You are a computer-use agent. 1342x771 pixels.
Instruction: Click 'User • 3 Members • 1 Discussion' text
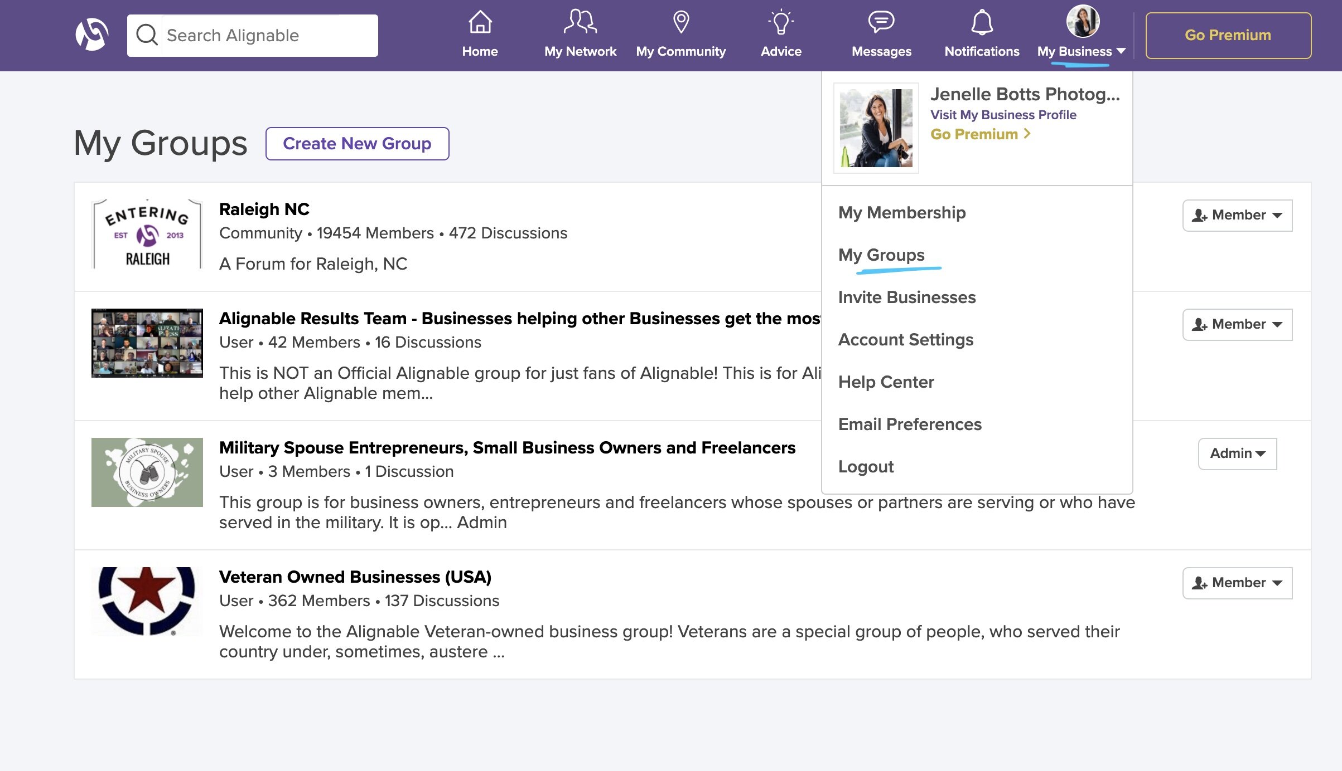tap(336, 471)
